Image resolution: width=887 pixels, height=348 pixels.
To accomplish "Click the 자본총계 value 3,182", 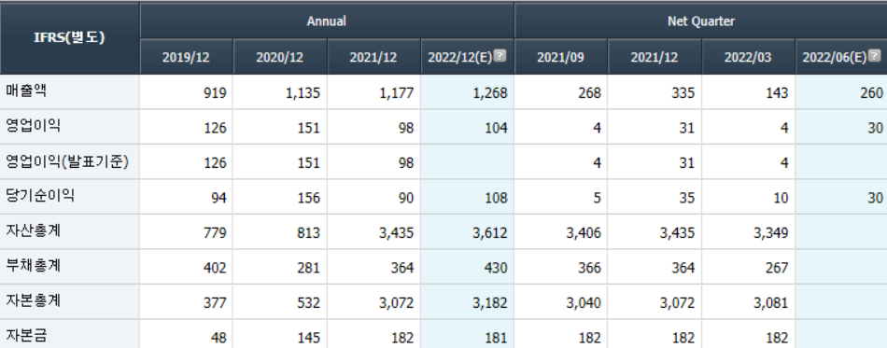I will [491, 303].
